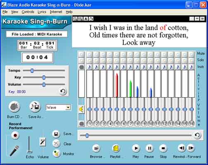Choose the instrument for channel 1
This screenshot has height=165, width=208.
click(x=89, y=67)
